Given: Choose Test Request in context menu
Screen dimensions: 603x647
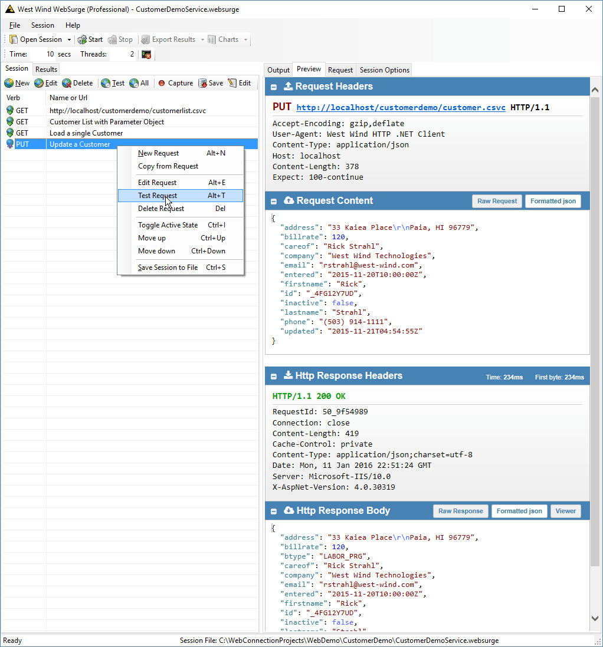Looking at the screenshot, I should 181,196.
